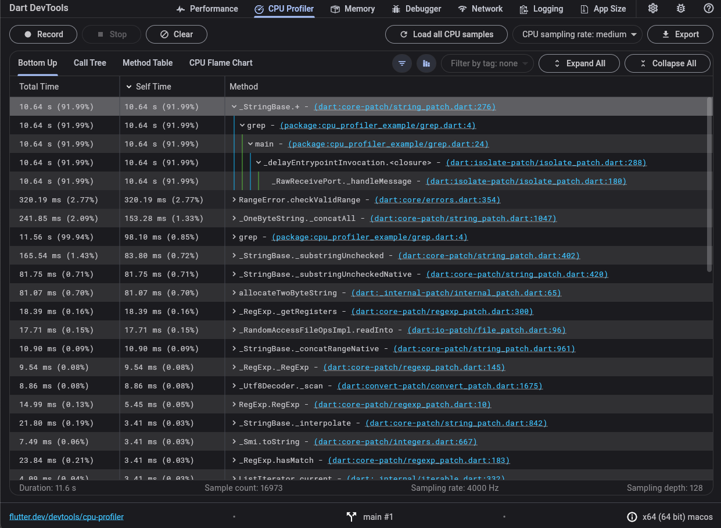Open the About DevTools help icon
721x528 pixels.
click(x=709, y=8)
